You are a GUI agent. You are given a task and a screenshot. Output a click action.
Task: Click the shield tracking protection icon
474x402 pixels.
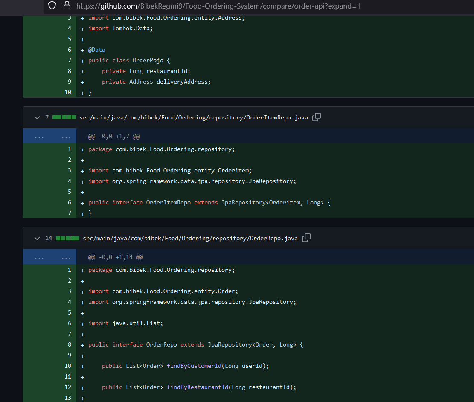52,6
